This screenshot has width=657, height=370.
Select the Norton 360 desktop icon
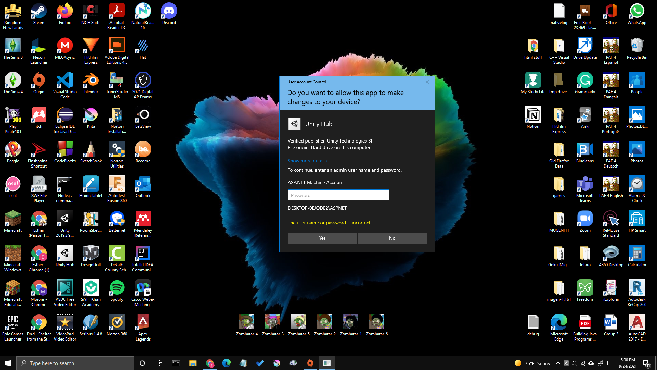coord(117,325)
